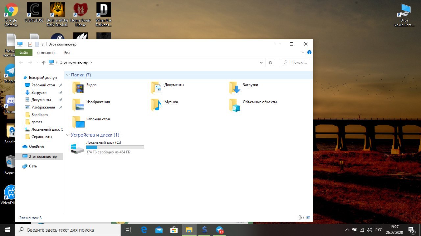Click the Properties quick access toolbar icon
The image size is (421, 236).
30,44
